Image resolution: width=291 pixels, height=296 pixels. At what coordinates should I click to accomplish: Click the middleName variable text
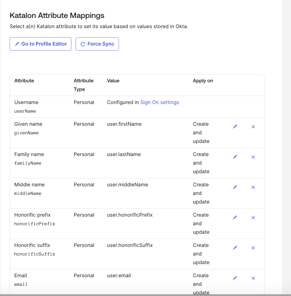28,194
